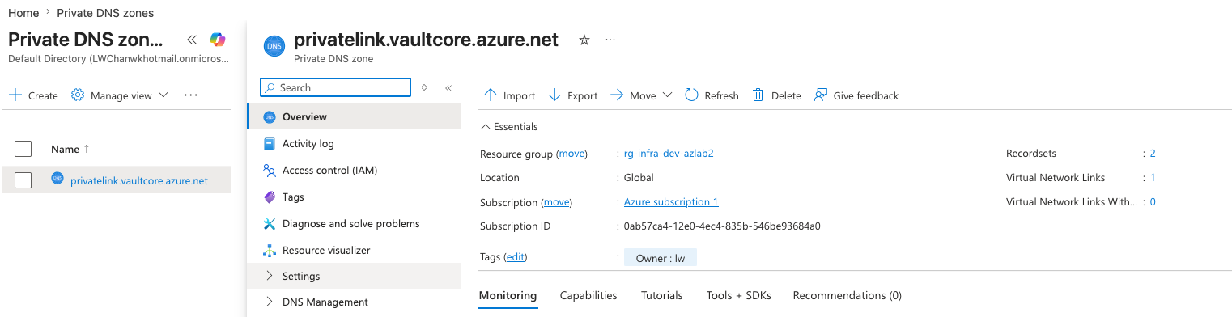Collapse the resource menu with double chevron
This screenshot has height=317, width=1232.
[448, 87]
